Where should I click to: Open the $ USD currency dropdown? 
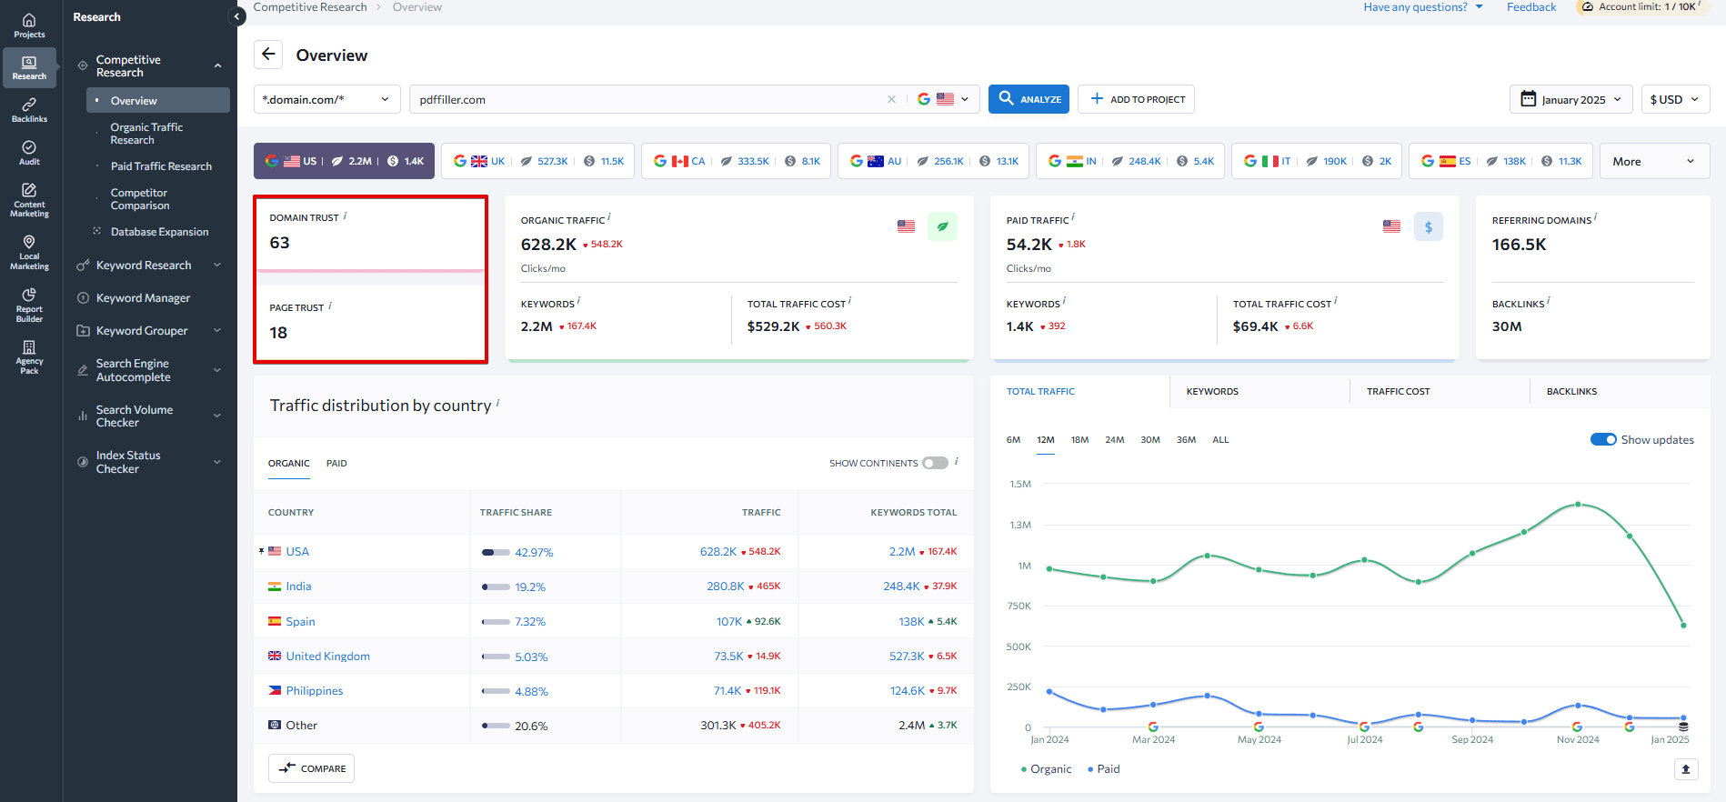(1675, 99)
